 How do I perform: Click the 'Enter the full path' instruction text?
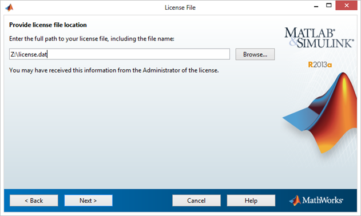(x=92, y=39)
